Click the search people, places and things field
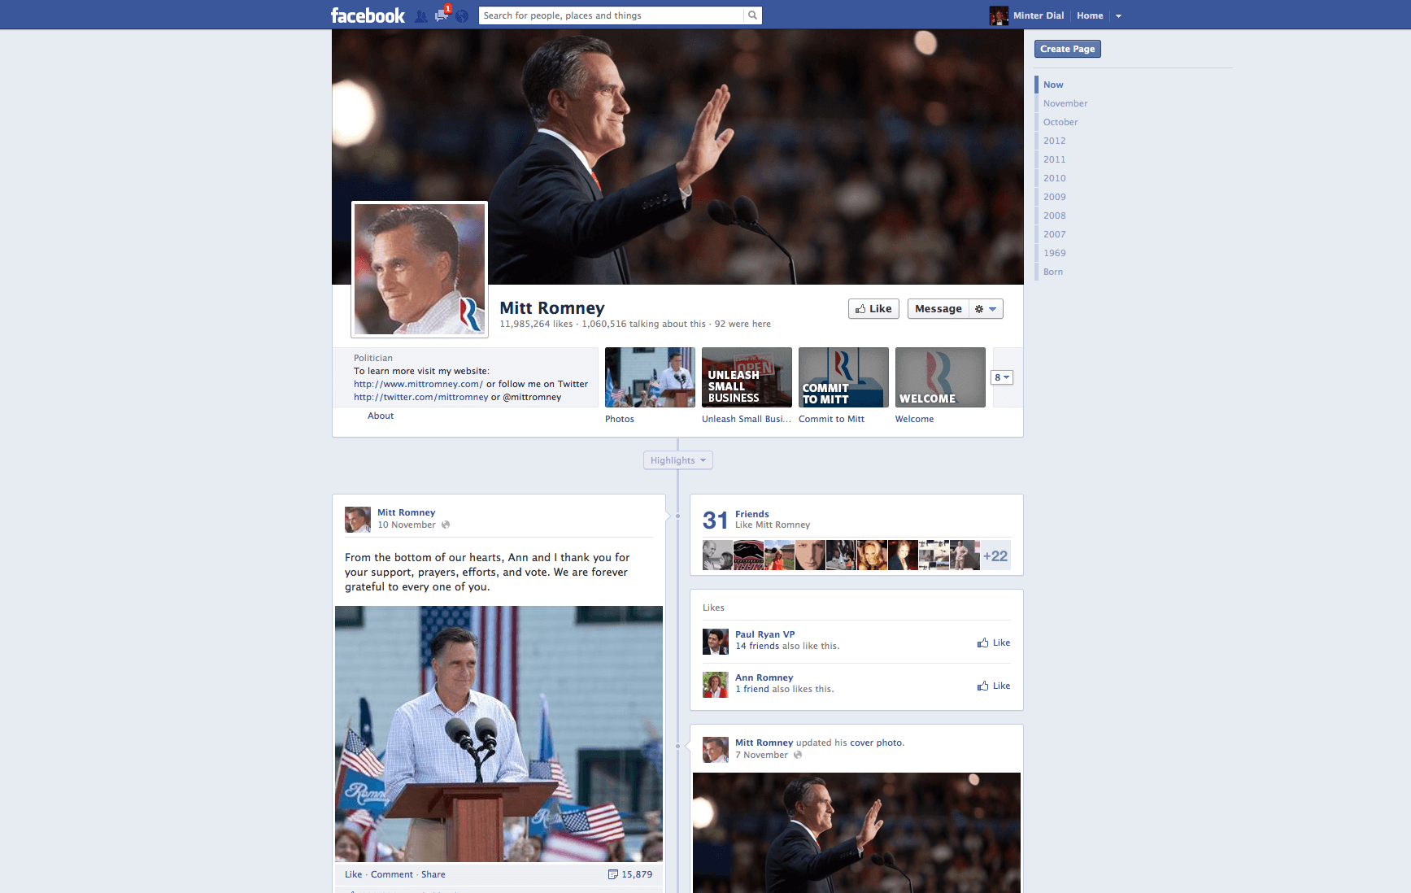1411x893 pixels. point(612,15)
